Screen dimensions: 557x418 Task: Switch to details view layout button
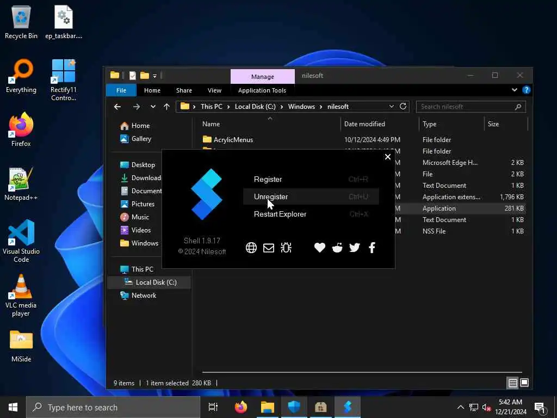click(512, 383)
